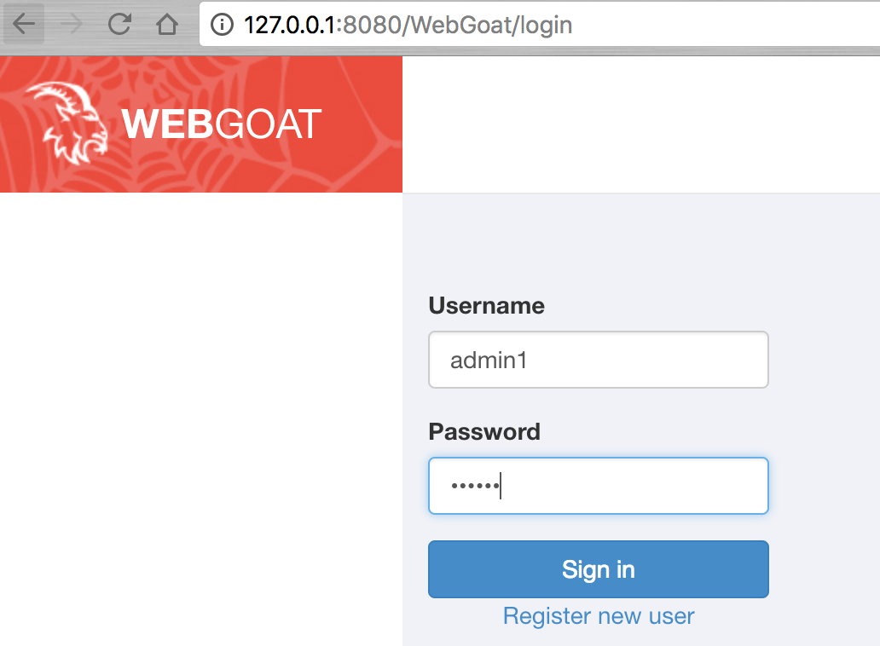Click the goat logo in the banner
This screenshot has width=880, height=646.
67,124
